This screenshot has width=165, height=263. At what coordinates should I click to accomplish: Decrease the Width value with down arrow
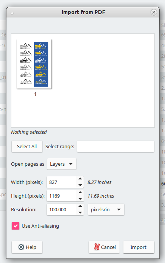[x=80, y=185]
